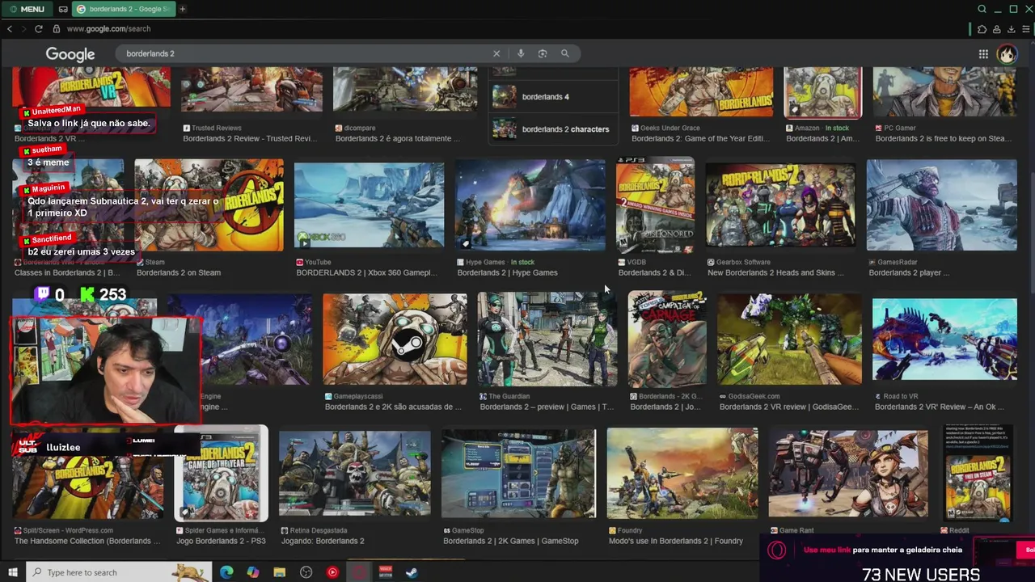This screenshot has width=1035, height=582.
Task: Select the Xbox 360 snowy gameplay thumbnail
Action: [369, 205]
